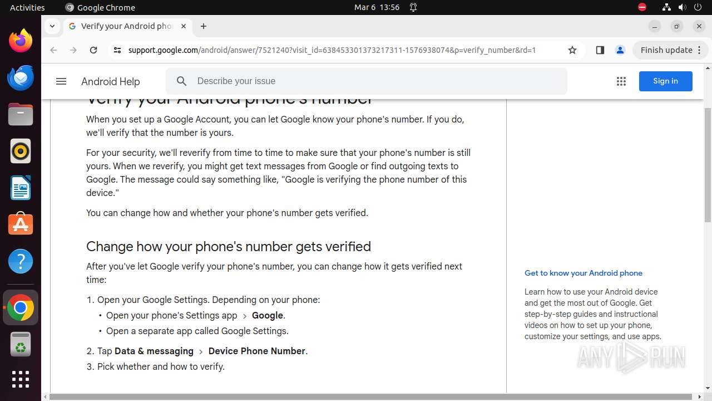Open the volume icon in system tray
712x401 pixels.
(682, 7)
